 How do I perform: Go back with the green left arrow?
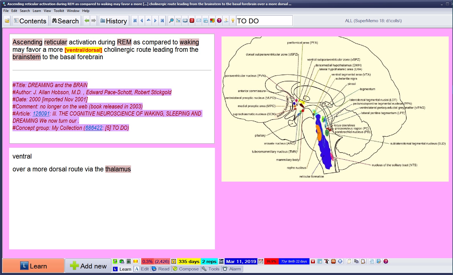point(87,21)
